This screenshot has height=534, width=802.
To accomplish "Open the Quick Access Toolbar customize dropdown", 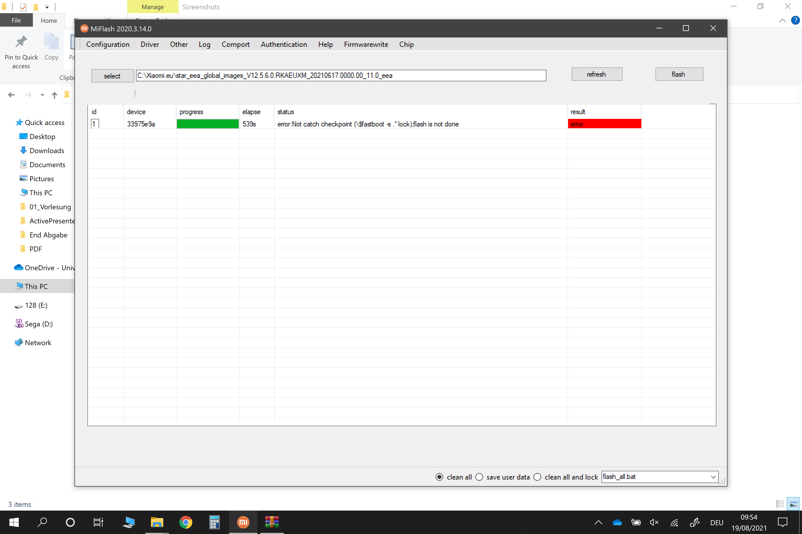I will (47, 7).
